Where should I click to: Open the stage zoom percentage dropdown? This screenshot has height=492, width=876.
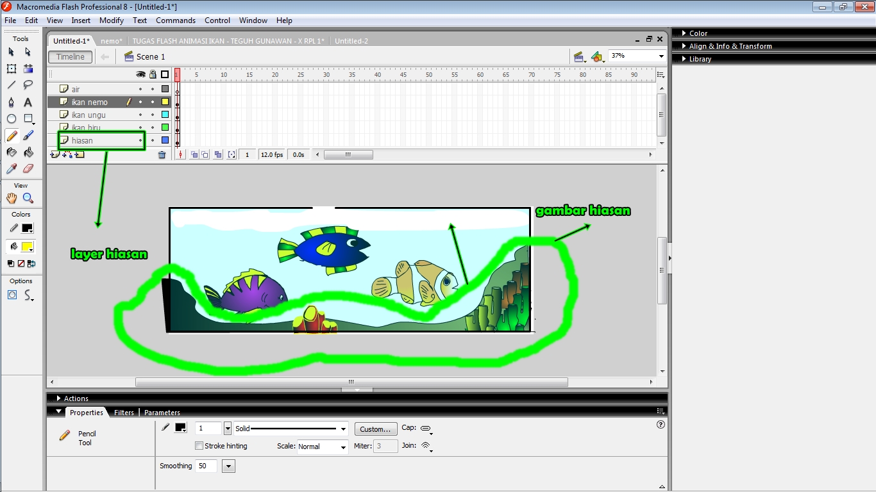point(661,56)
